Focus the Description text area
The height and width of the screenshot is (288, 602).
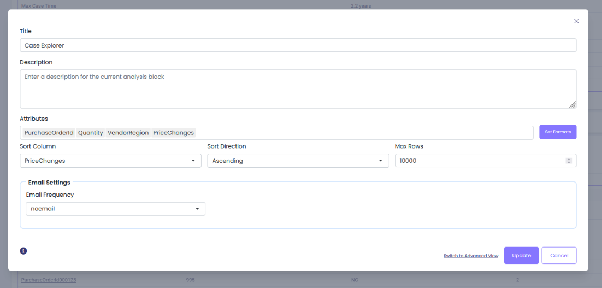(x=298, y=89)
